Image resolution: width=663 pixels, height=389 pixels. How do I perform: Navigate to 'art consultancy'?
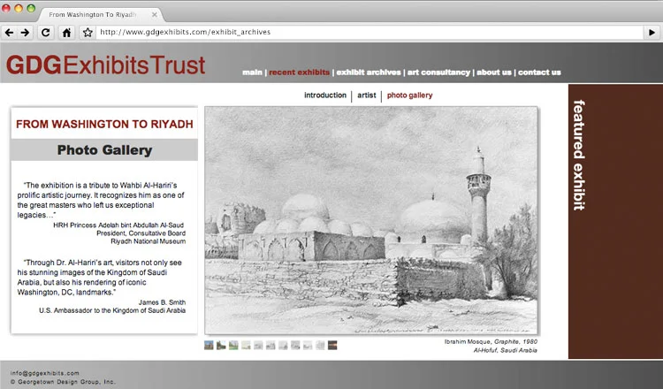coord(438,72)
